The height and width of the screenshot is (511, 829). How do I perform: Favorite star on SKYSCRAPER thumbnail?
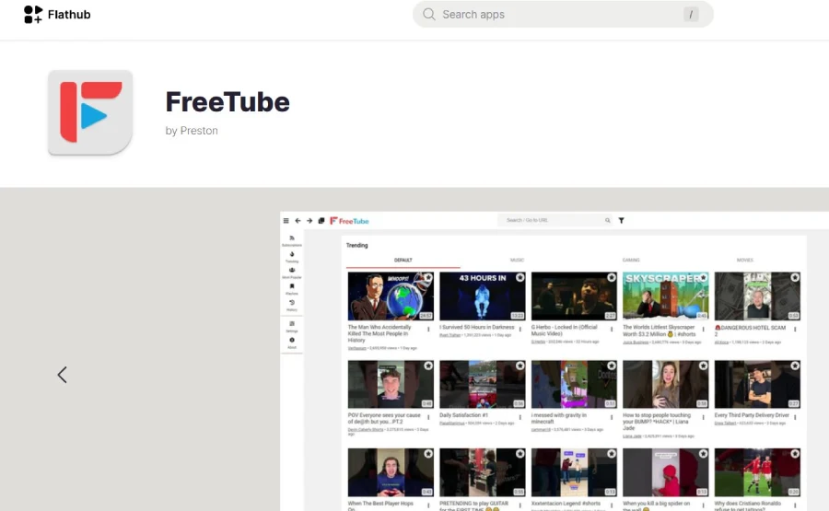(703, 277)
